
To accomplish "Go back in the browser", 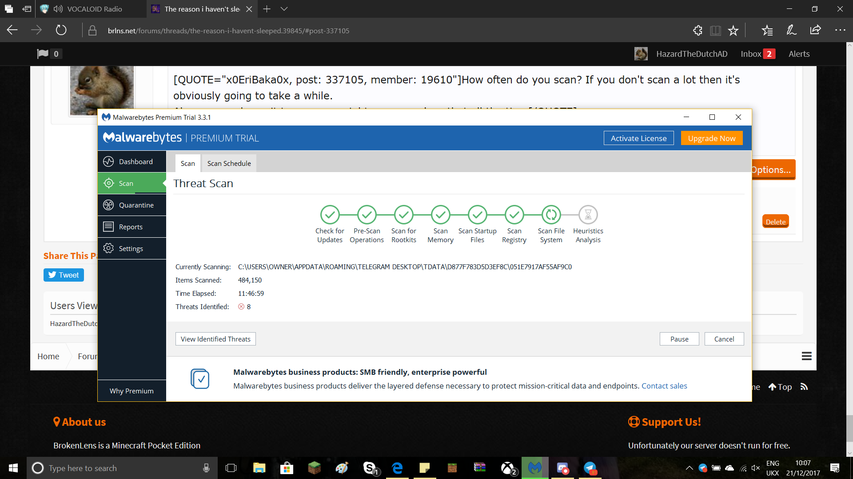I will coord(12,30).
